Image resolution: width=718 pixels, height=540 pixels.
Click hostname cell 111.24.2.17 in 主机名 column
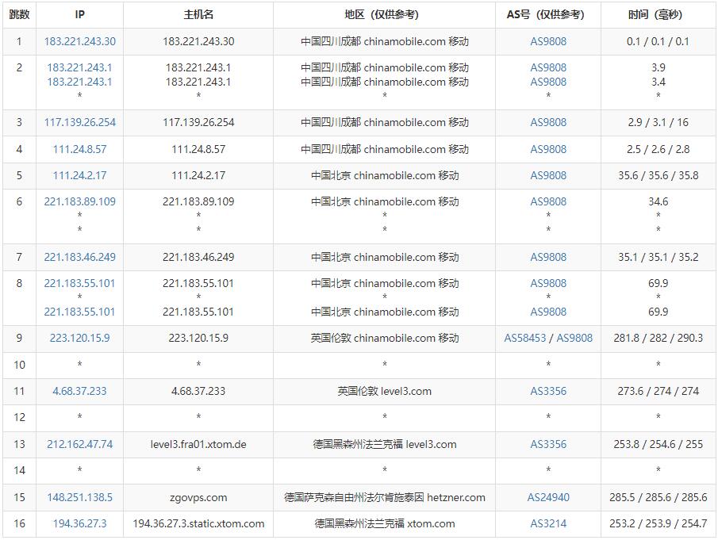[x=198, y=175]
